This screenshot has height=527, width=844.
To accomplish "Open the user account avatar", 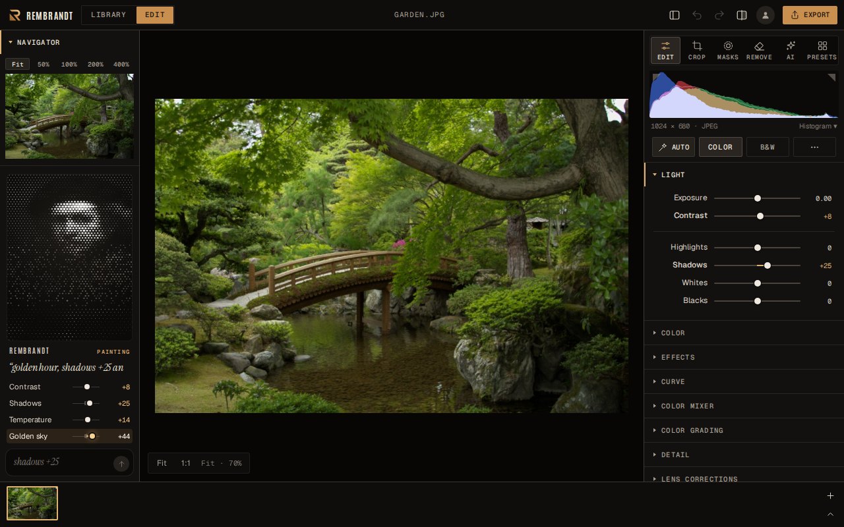I will pyautogui.click(x=766, y=14).
